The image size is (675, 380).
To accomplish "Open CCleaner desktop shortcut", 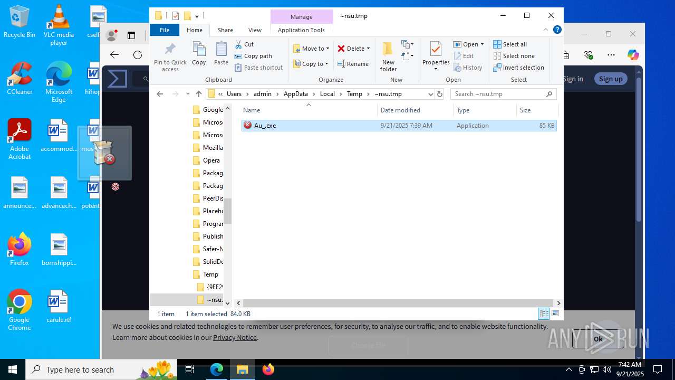I will click(20, 79).
